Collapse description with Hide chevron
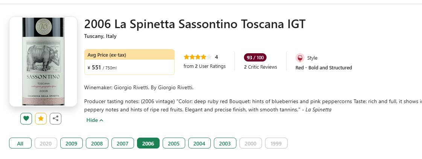422x159 pixels. [x=95, y=120]
